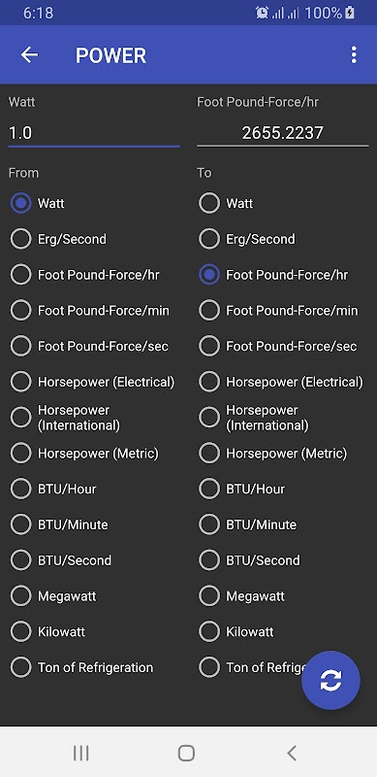Tap the alarm icon in status bar
This screenshot has height=777, width=377.
coord(262,13)
